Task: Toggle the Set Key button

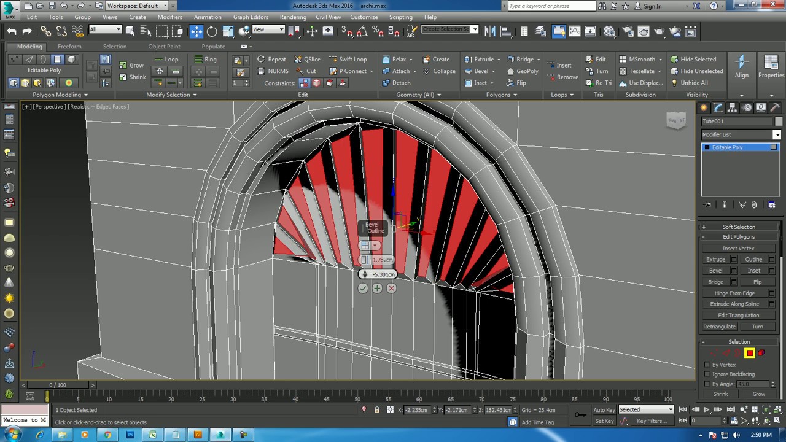Action: (x=604, y=421)
